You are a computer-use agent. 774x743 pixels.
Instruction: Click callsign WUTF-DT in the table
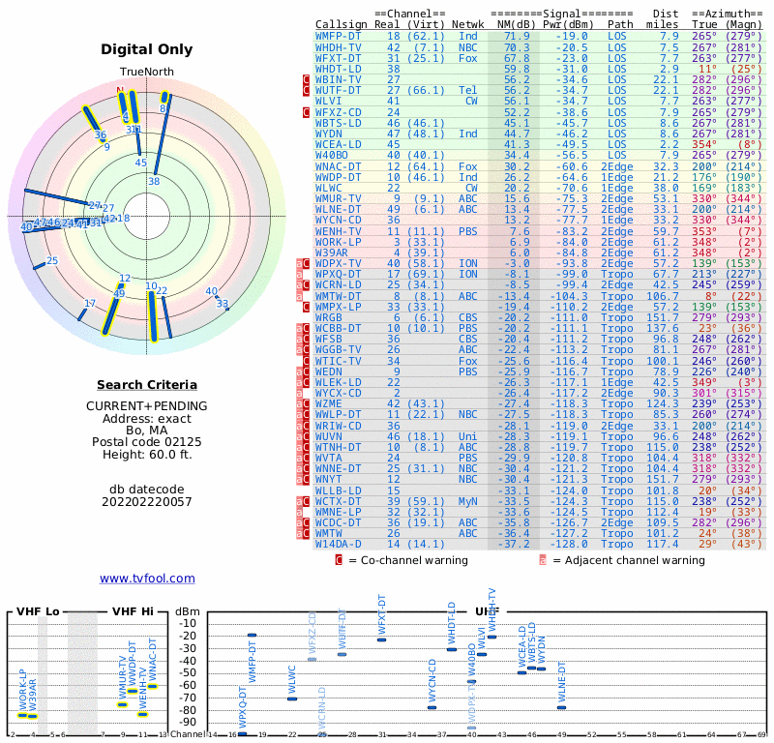click(x=338, y=90)
